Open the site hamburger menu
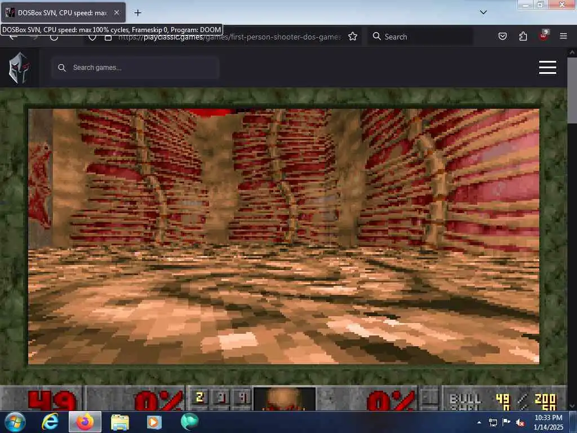 [x=548, y=68]
